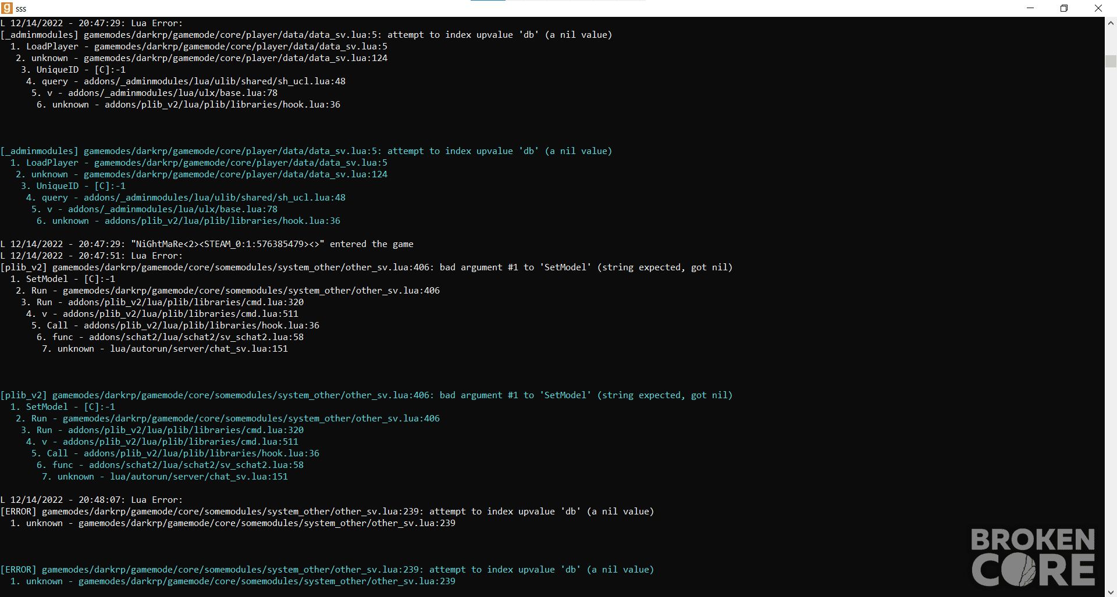Screen dimensions: 1117x597
Task: Click white '2. unknown' data_sv.lua:124 trace line
Action: coord(201,58)
